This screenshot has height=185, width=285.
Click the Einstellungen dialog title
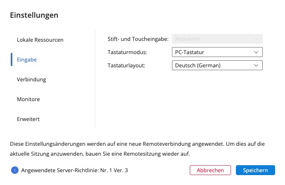34,15
